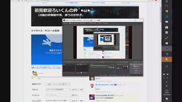Mute the OBS mixer speaker icon
The image size is (182, 102).
(x=111, y=67)
